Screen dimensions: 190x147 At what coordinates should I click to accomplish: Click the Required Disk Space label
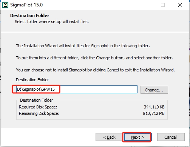(x=38, y=107)
